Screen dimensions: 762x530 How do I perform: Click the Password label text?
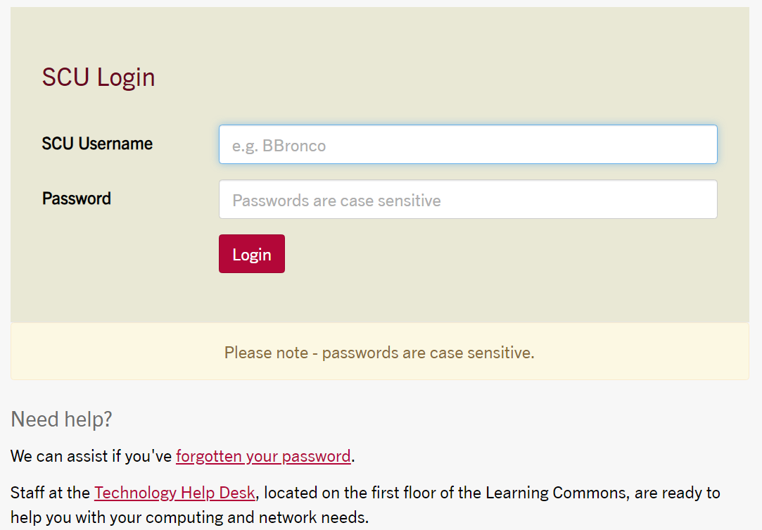pyautogui.click(x=77, y=198)
